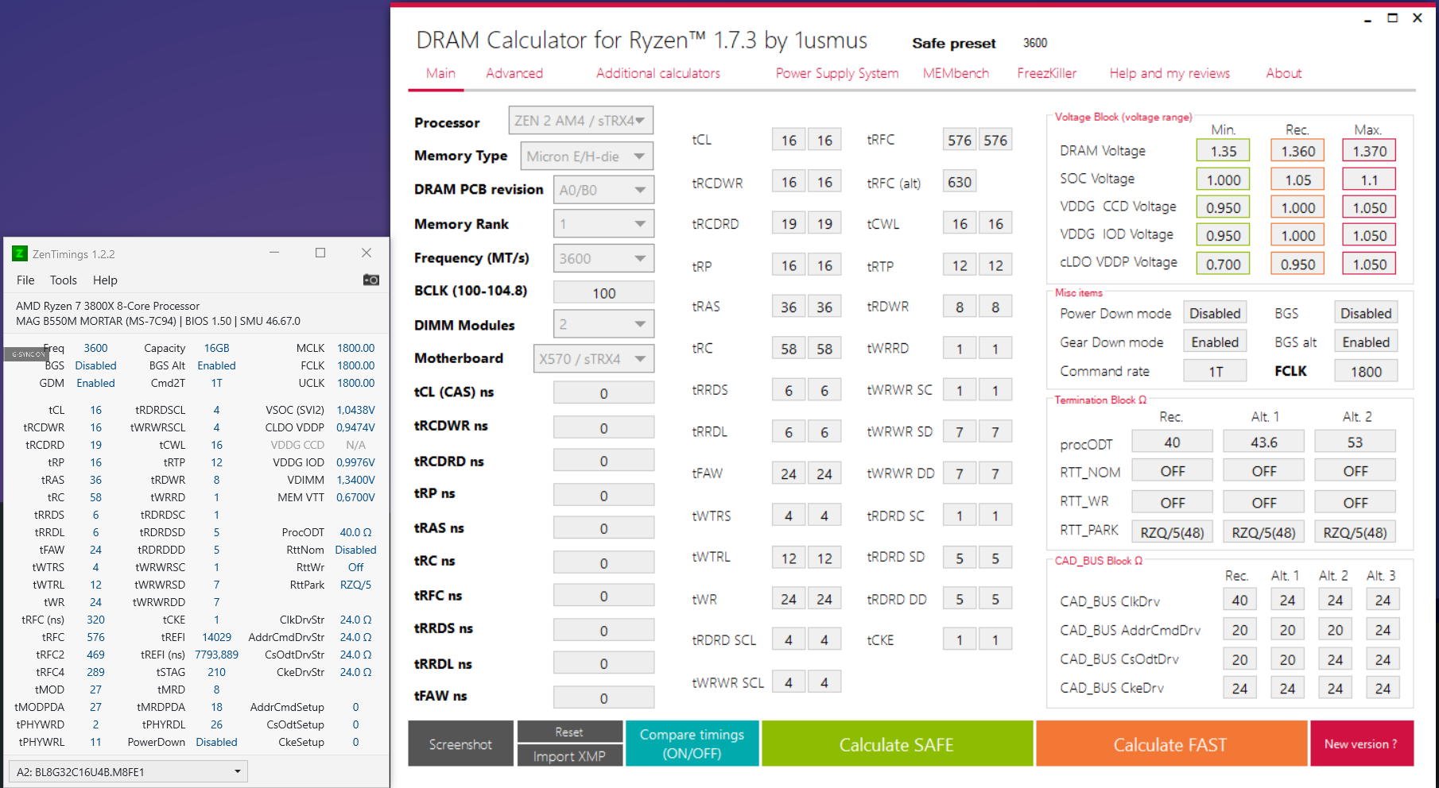Open the DRAM PCB revision dropdown

603,190
